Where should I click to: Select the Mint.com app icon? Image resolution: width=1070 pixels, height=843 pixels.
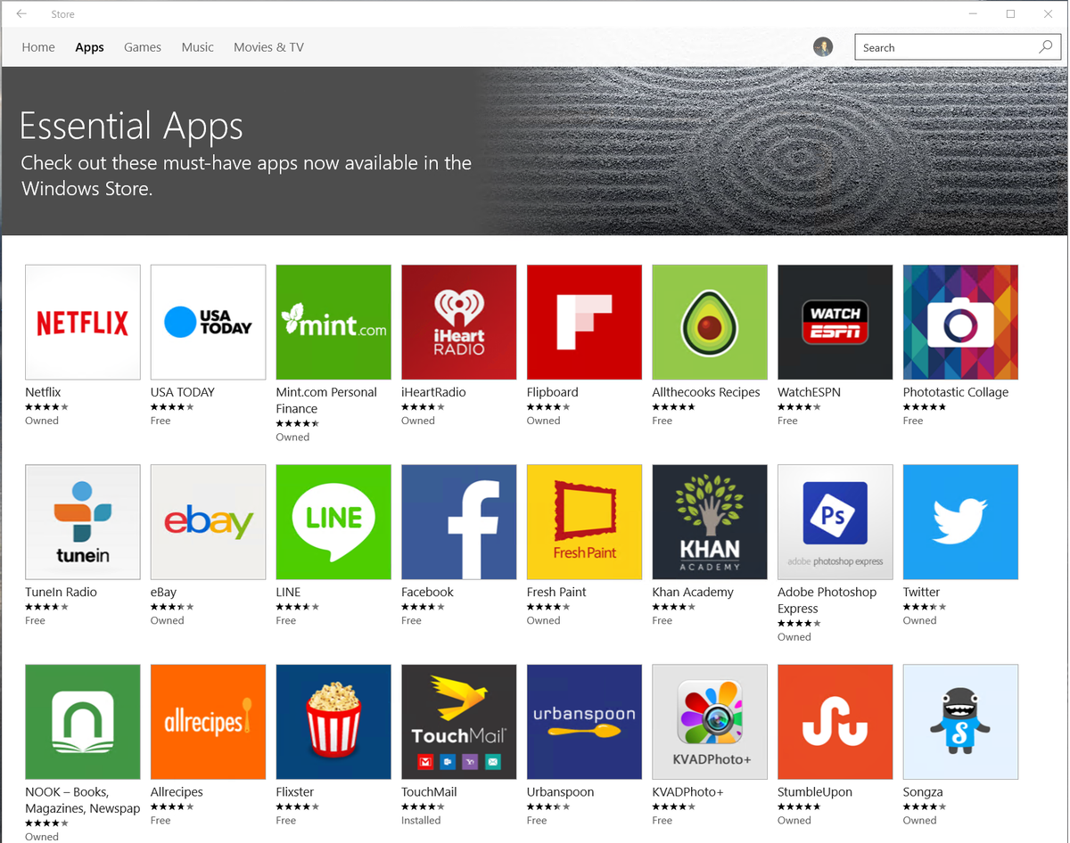[333, 323]
